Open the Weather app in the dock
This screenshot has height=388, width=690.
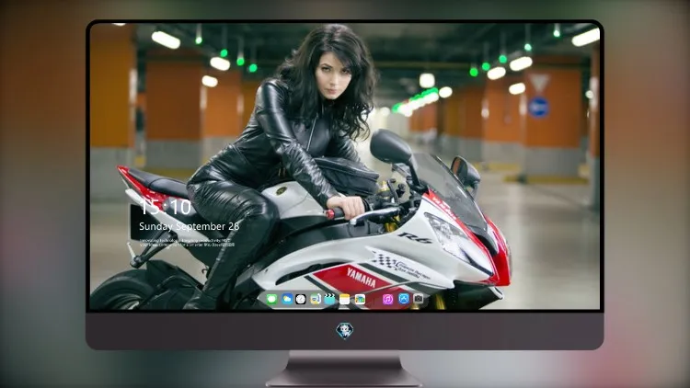coord(287,299)
